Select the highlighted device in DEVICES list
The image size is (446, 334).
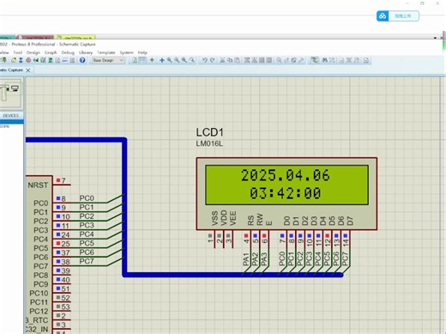tap(11, 122)
